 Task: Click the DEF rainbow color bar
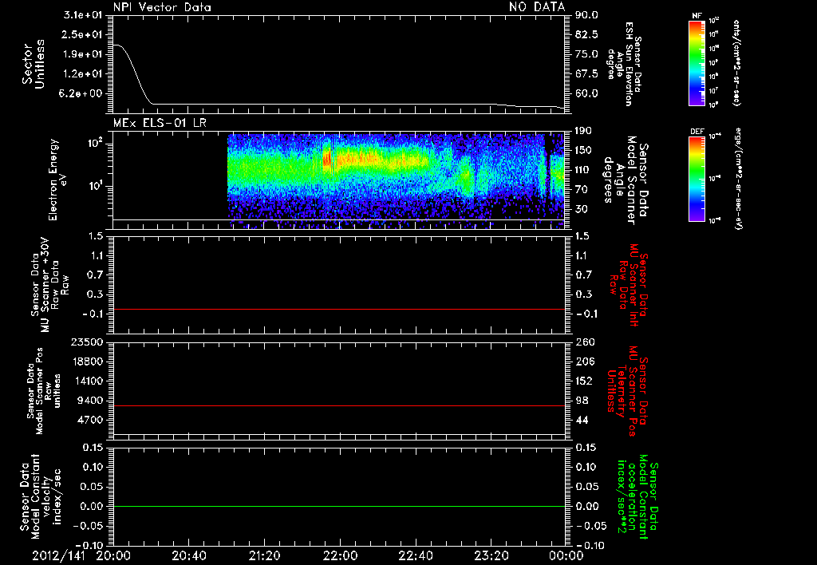(x=697, y=180)
